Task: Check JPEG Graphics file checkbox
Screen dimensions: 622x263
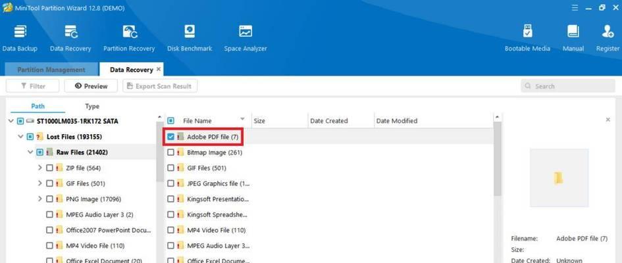Action: [170, 183]
